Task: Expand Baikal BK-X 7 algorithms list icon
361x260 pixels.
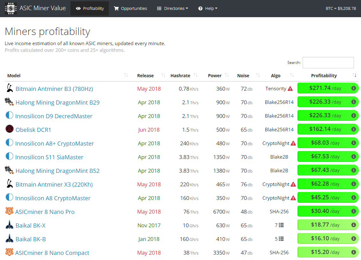Action: click(x=281, y=225)
